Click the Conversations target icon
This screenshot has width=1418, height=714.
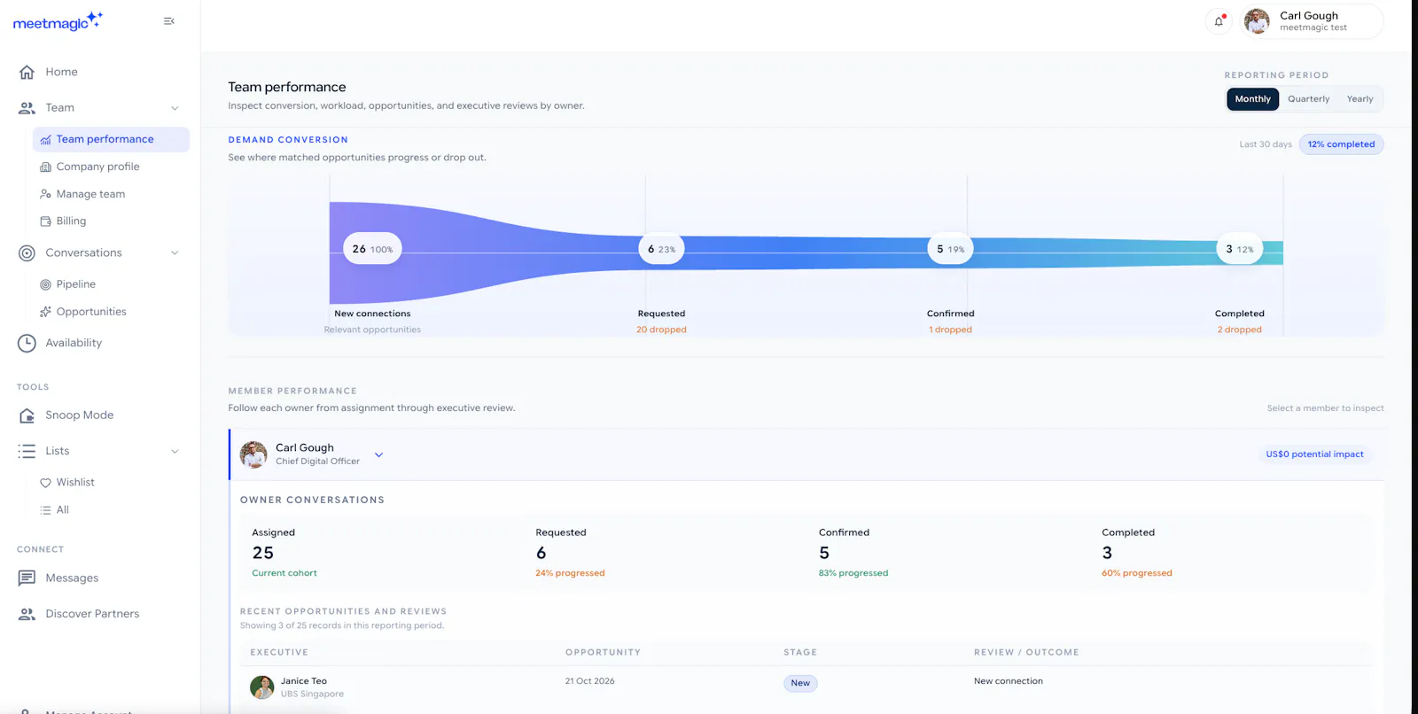(27, 253)
